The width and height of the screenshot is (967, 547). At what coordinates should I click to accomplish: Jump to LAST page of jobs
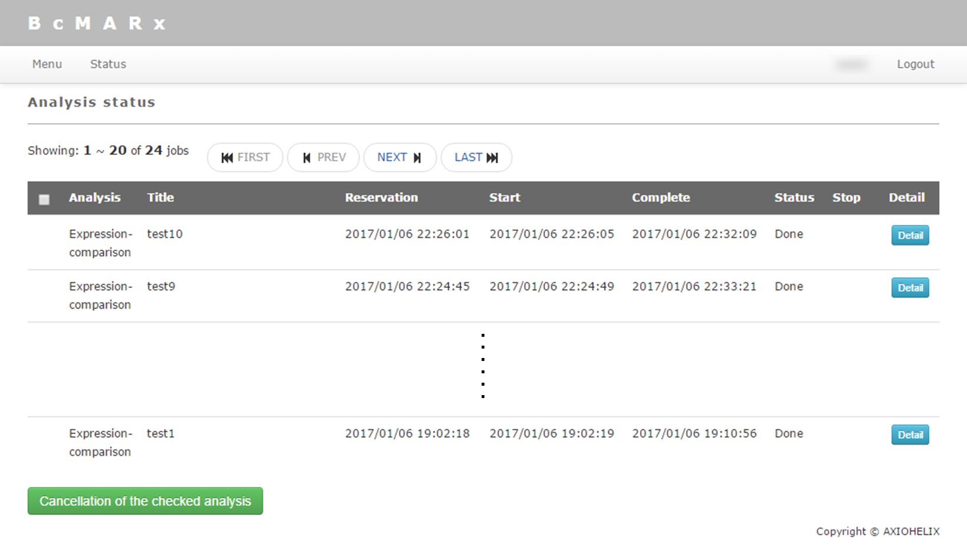click(x=476, y=157)
